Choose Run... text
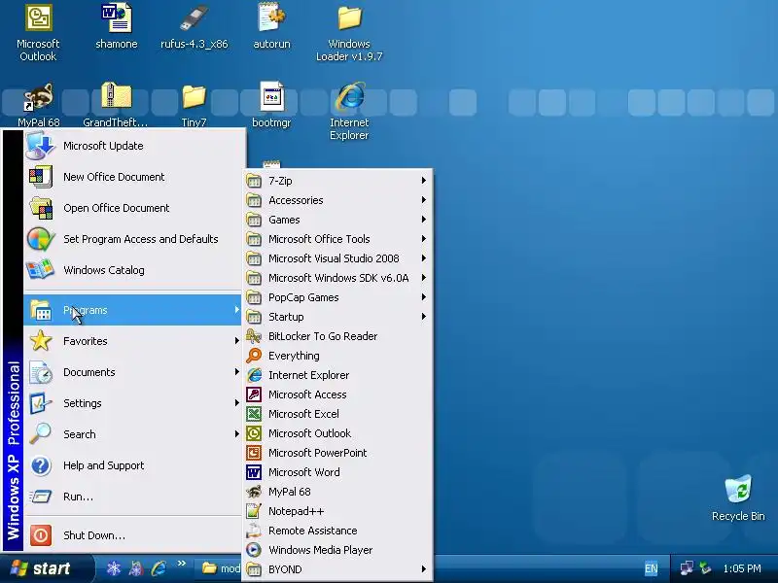The image size is (778, 583). (78, 497)
